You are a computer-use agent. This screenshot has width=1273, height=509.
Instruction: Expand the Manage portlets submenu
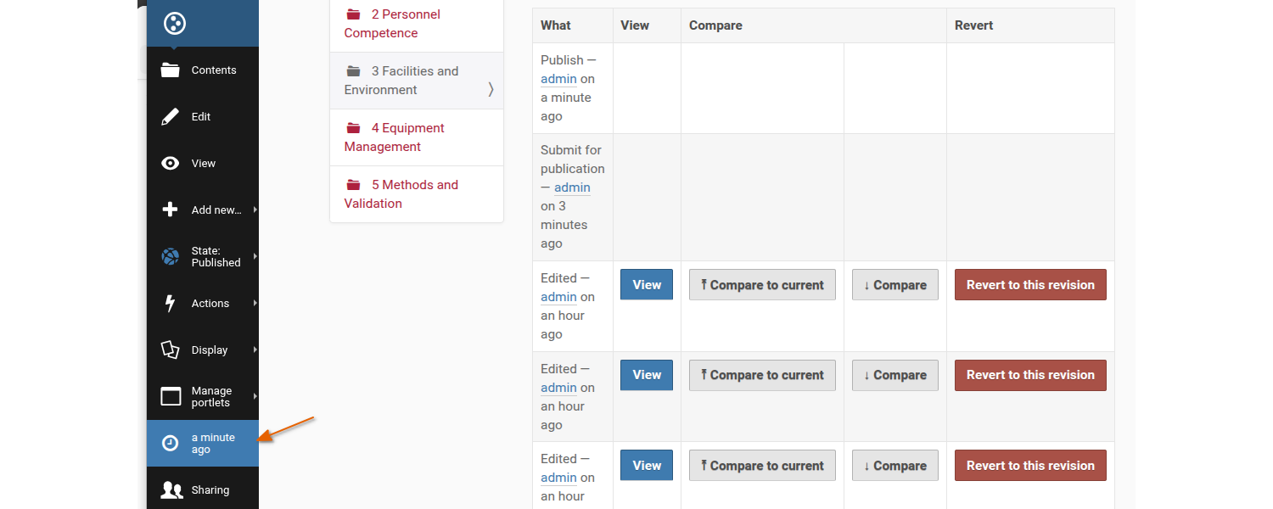pos(211,397)
